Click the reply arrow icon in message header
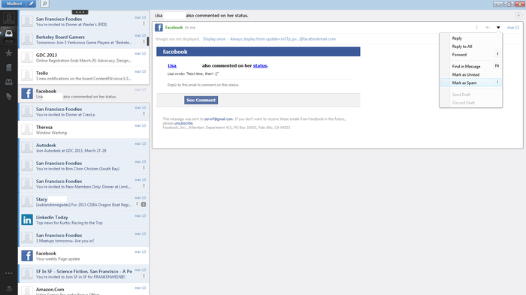The image size is (526, 295). pyautogui.click(x=488, y=28)
